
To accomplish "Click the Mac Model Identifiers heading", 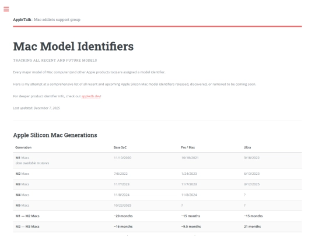I will point(73,47).
